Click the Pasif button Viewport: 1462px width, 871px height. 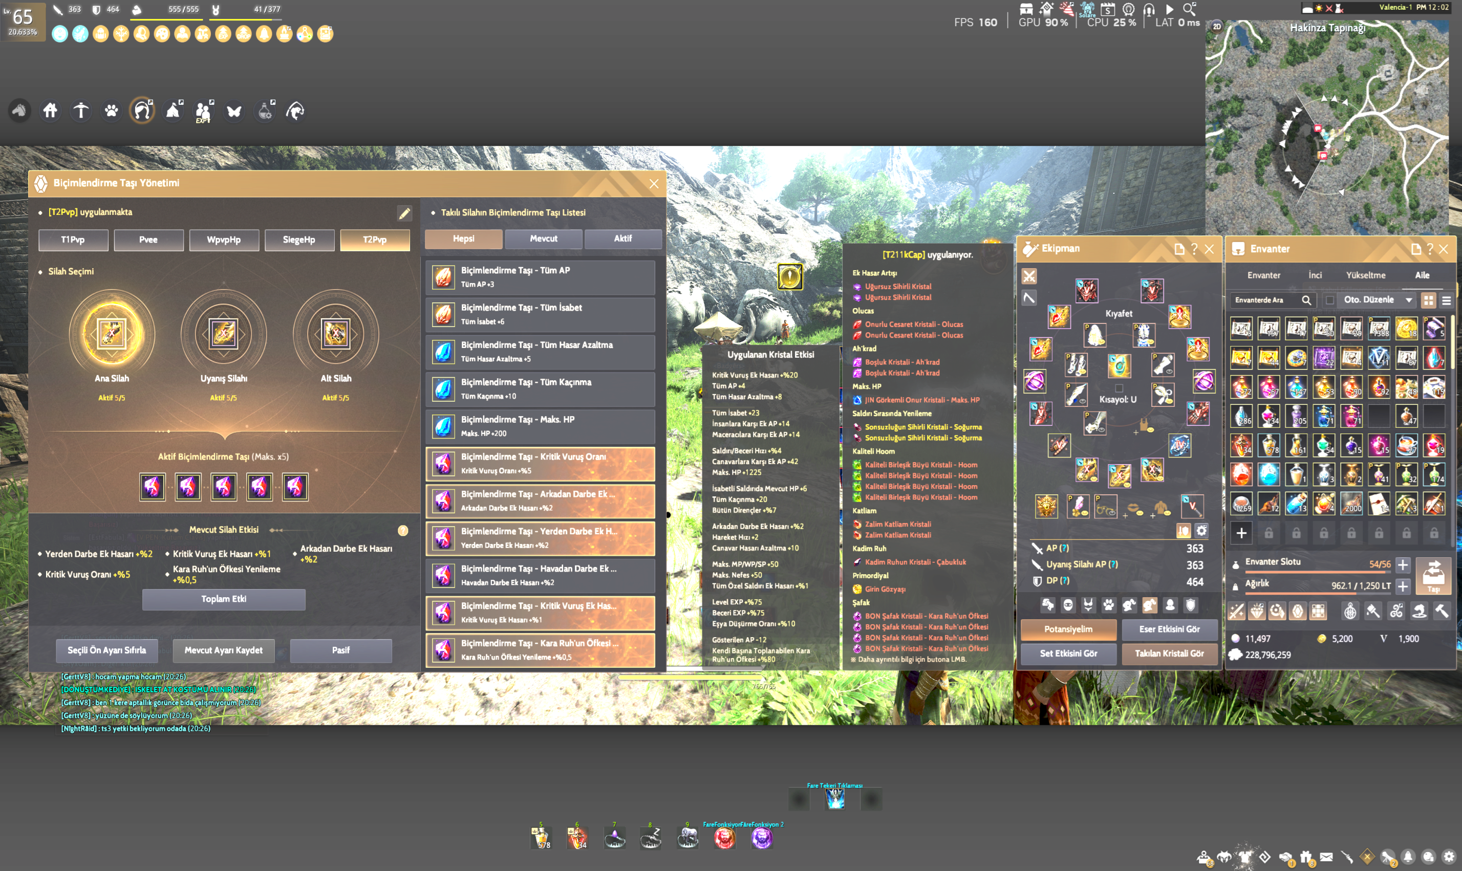[x=340, y=650]
